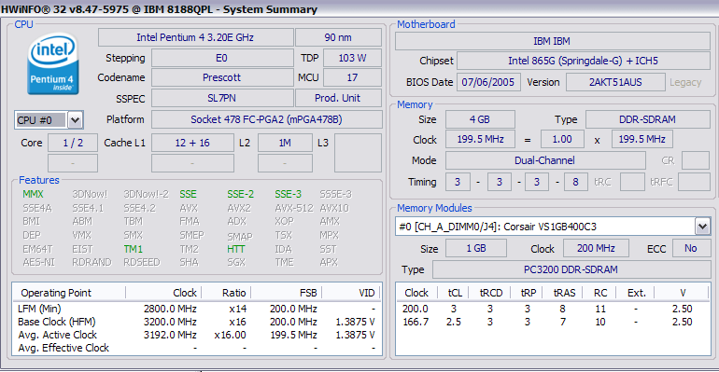Screen dimensions: 719x372
Task: Click the 3200.0 MHz base clock value
Action: (x=170, y=322)
